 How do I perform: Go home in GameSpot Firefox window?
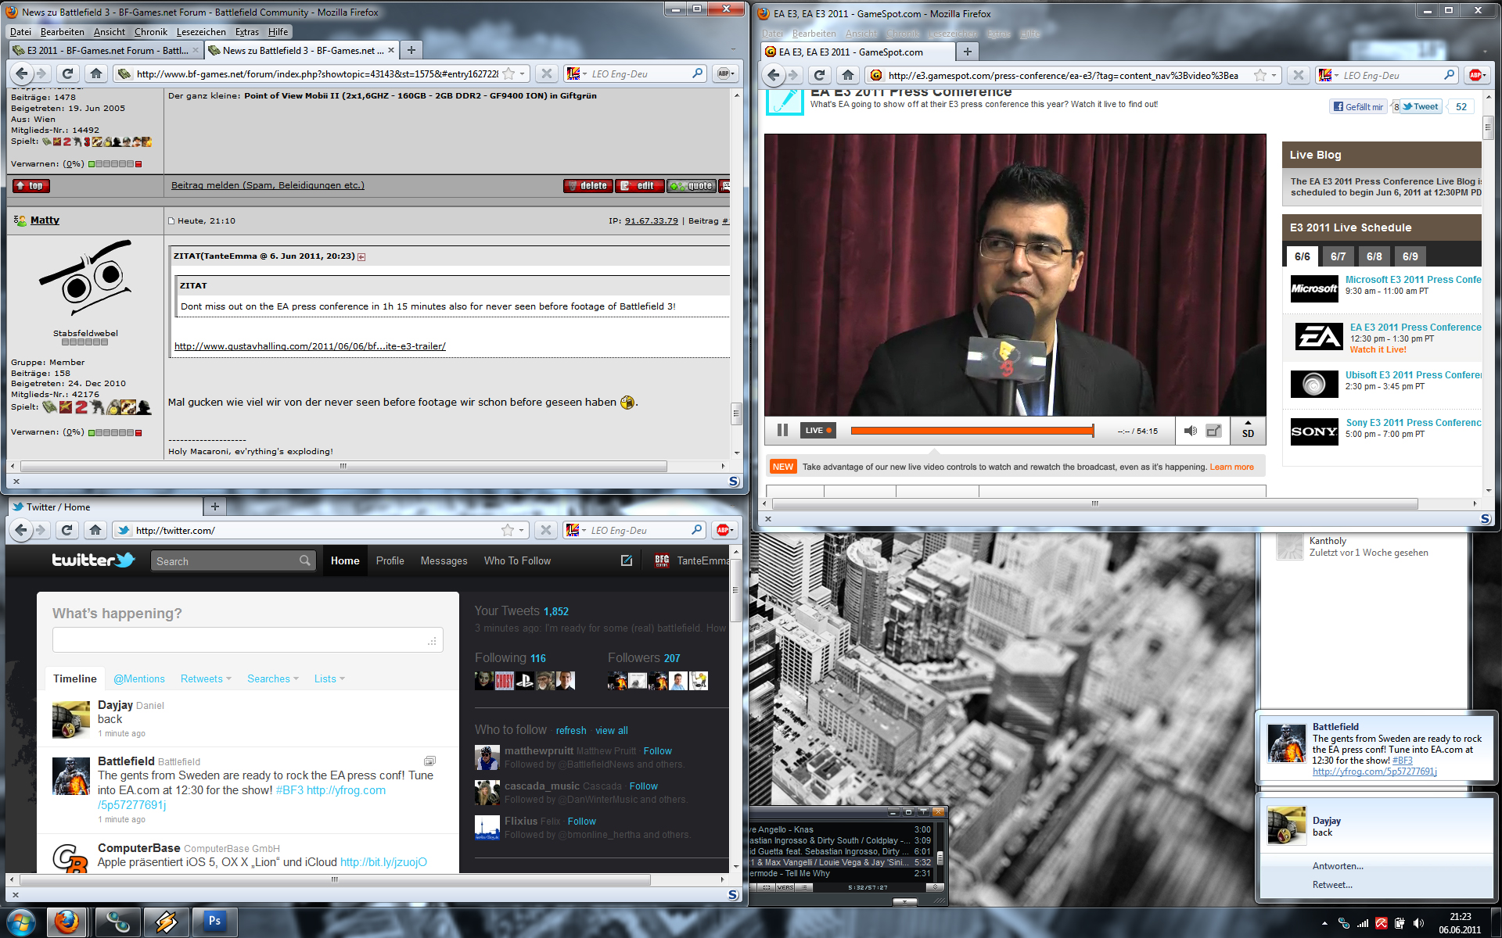[x=848, y=75]
